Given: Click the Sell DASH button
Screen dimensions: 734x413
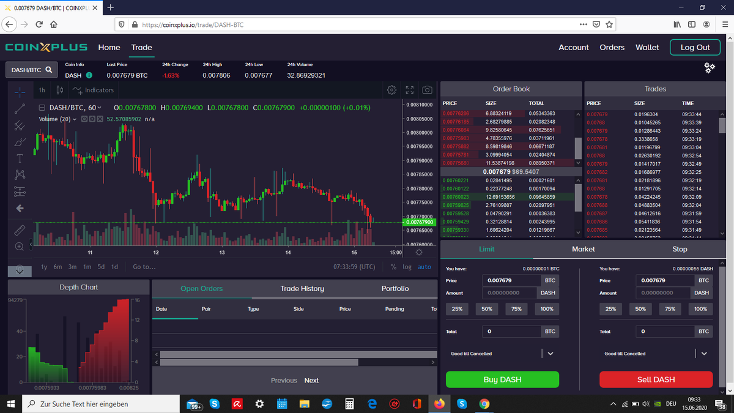Looking at the screenshot, I should tap(656, 379).
